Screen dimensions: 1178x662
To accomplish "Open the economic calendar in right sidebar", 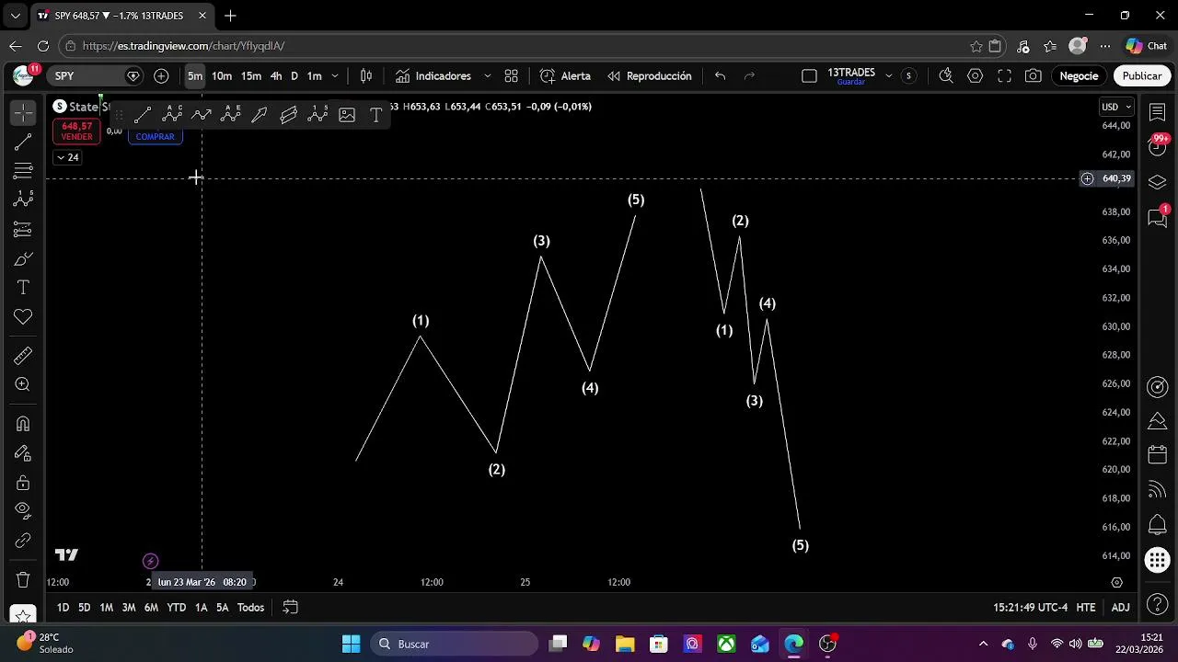I will [1158, 455].
